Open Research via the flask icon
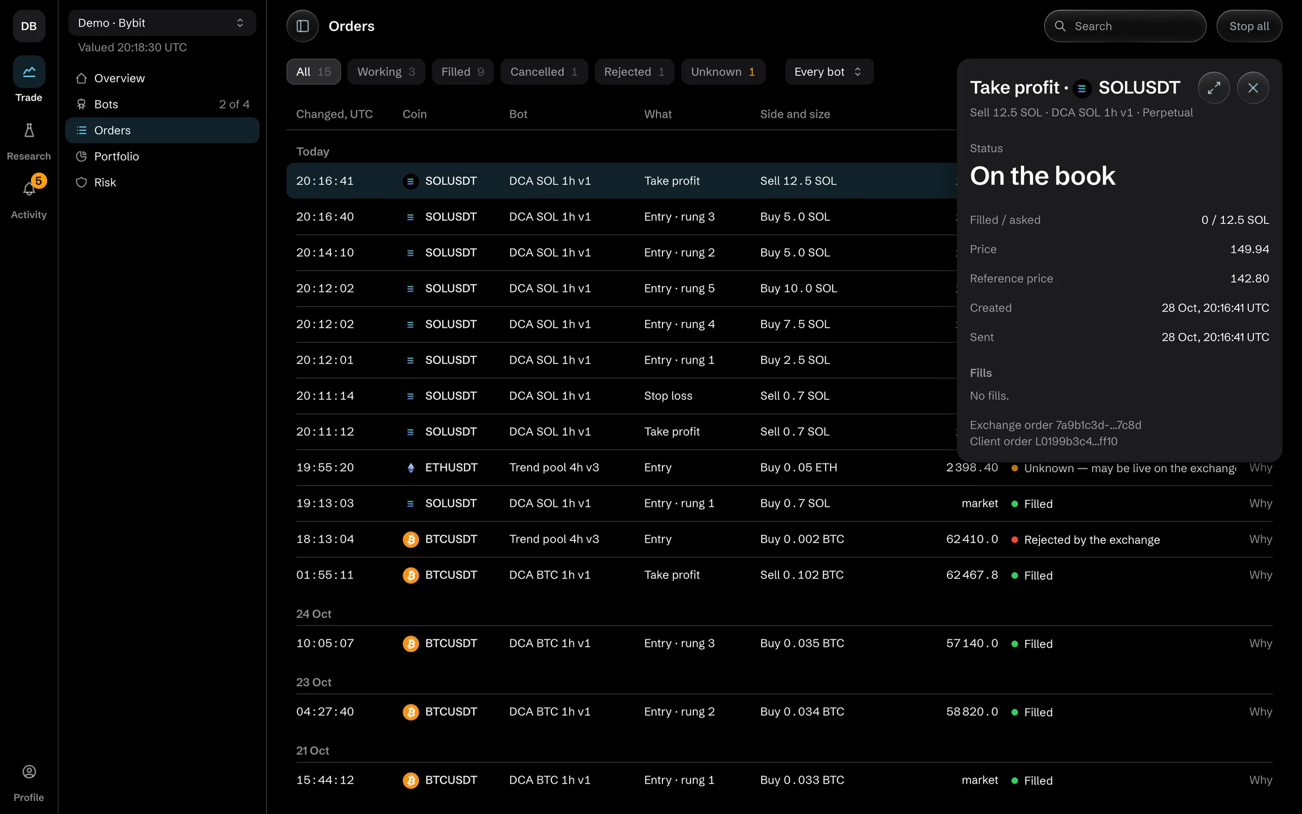The height and width of the screenshot is (814, 1302). [x=29, y=130]
